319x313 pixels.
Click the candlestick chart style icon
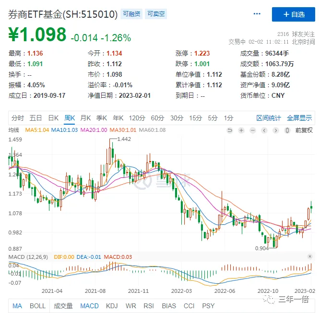tap(287, 130)
